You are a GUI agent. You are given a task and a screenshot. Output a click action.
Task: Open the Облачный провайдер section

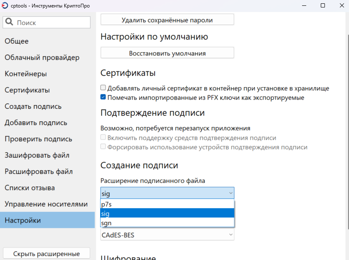click(47, 57)
